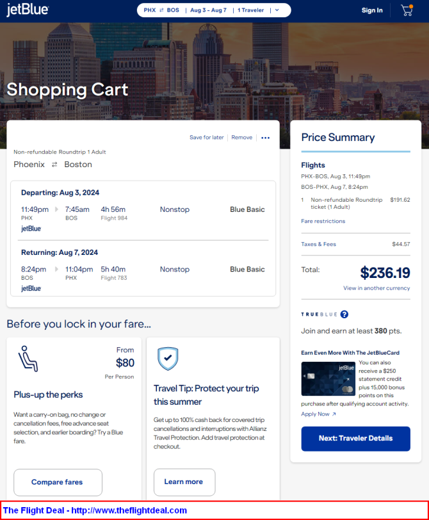The height and width of the screenshot is (520, 429).
Task: Click the JetBlue credit card image
Action: click(328, 378)
